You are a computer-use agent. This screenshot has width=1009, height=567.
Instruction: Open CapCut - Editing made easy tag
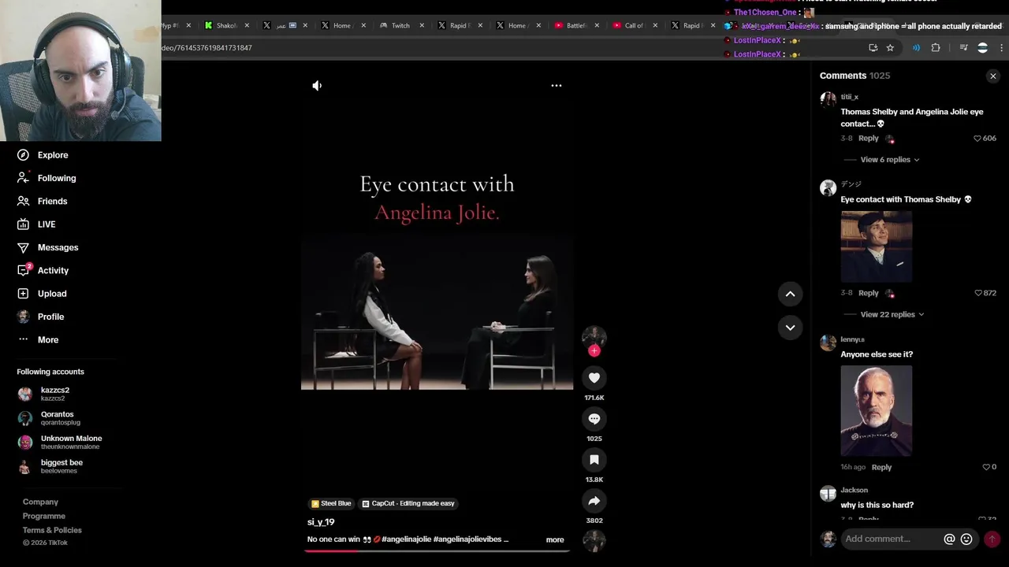[x=408, y=503]
